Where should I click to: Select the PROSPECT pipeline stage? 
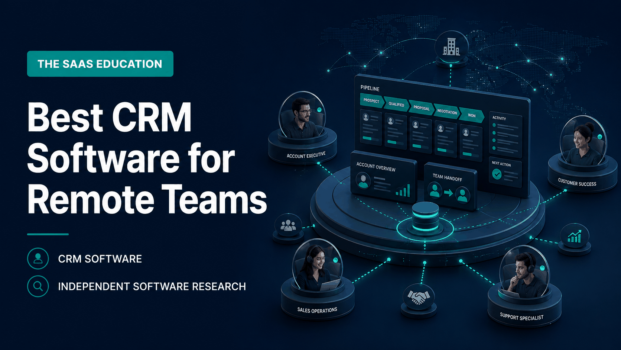pos(371,101)
